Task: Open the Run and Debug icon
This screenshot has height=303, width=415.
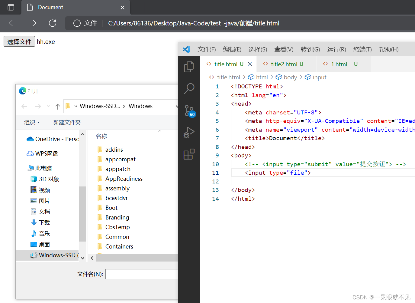Action: point(189,133)
